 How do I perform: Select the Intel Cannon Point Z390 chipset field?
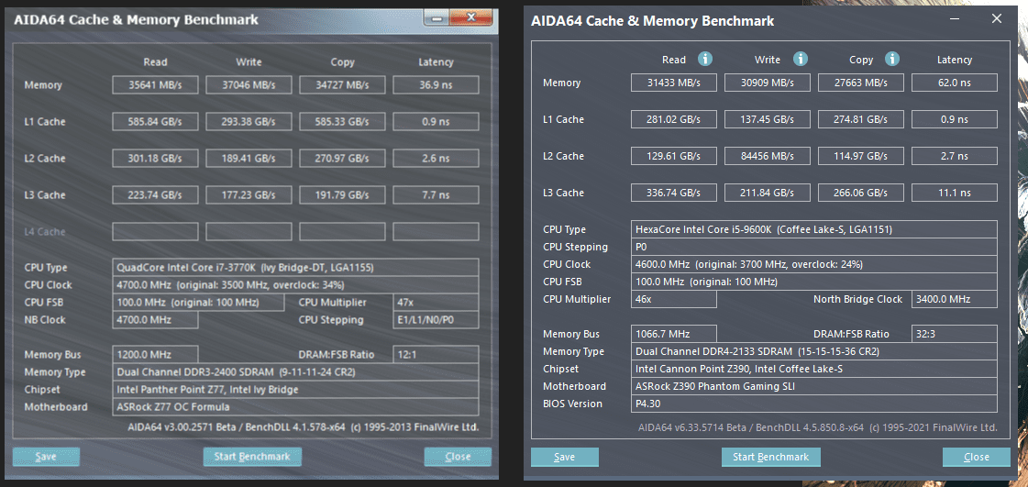point(814,369)
